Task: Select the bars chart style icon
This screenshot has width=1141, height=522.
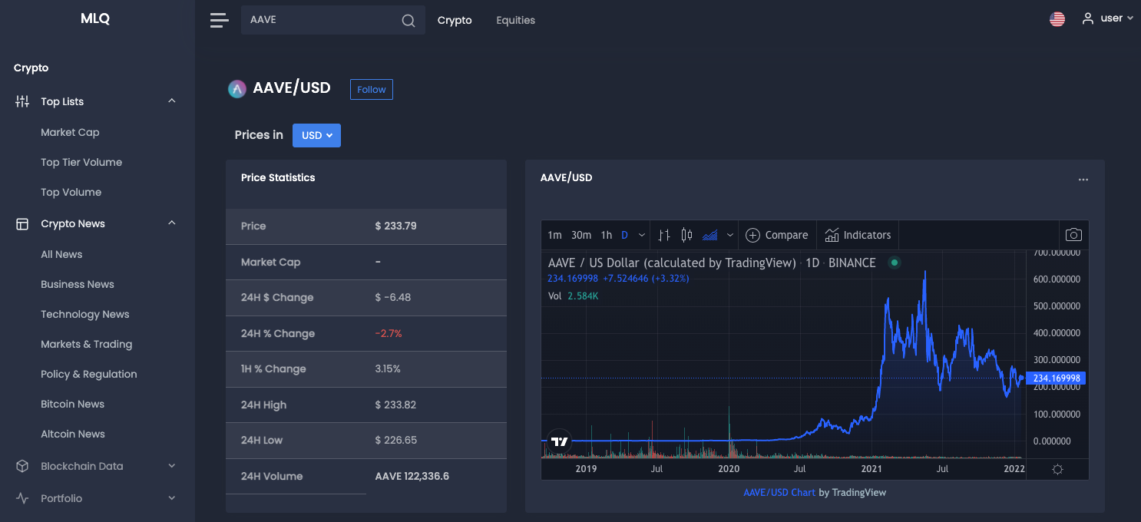Action: tap(664, 235)
